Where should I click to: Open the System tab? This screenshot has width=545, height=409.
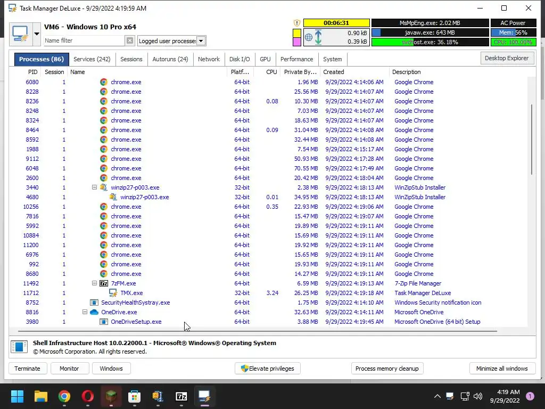point(332,59)
